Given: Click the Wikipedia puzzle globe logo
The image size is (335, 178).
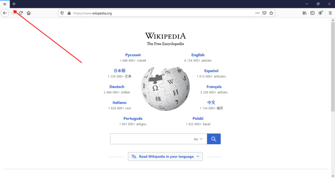Looking at the screenshot, I should point(166,89).
